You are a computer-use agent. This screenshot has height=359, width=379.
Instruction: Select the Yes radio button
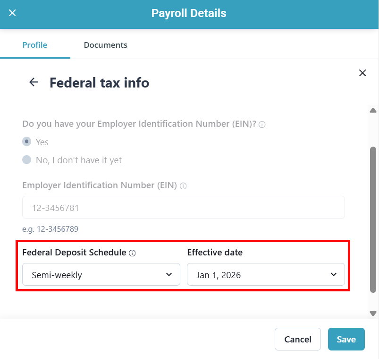[27, 141]
